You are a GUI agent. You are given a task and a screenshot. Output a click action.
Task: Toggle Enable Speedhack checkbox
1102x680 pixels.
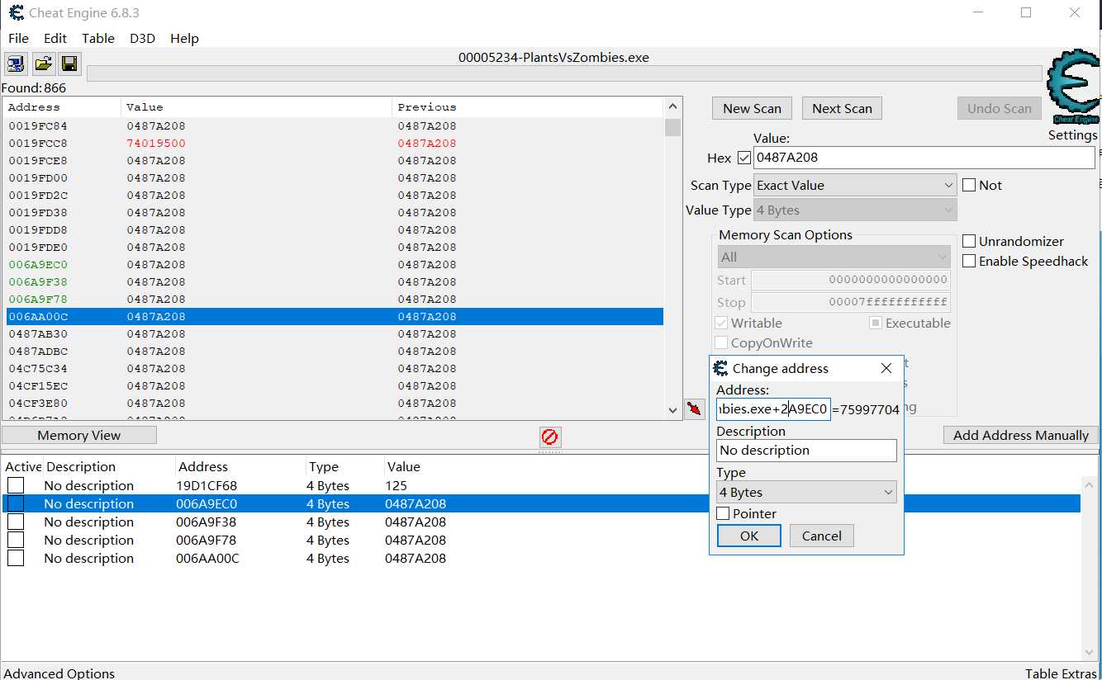[969, 261]
